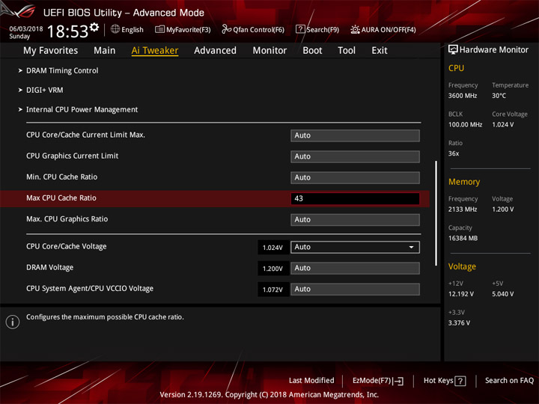539x404 pixels.
Task: Click the 3600 MHz CPU frequency value
Action: tap(463, 96)
